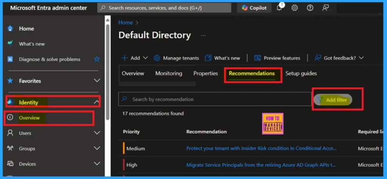This screenshot has height=179, width=387.
Task: Click the feedback person icon in header
Action: coord(325,8)
